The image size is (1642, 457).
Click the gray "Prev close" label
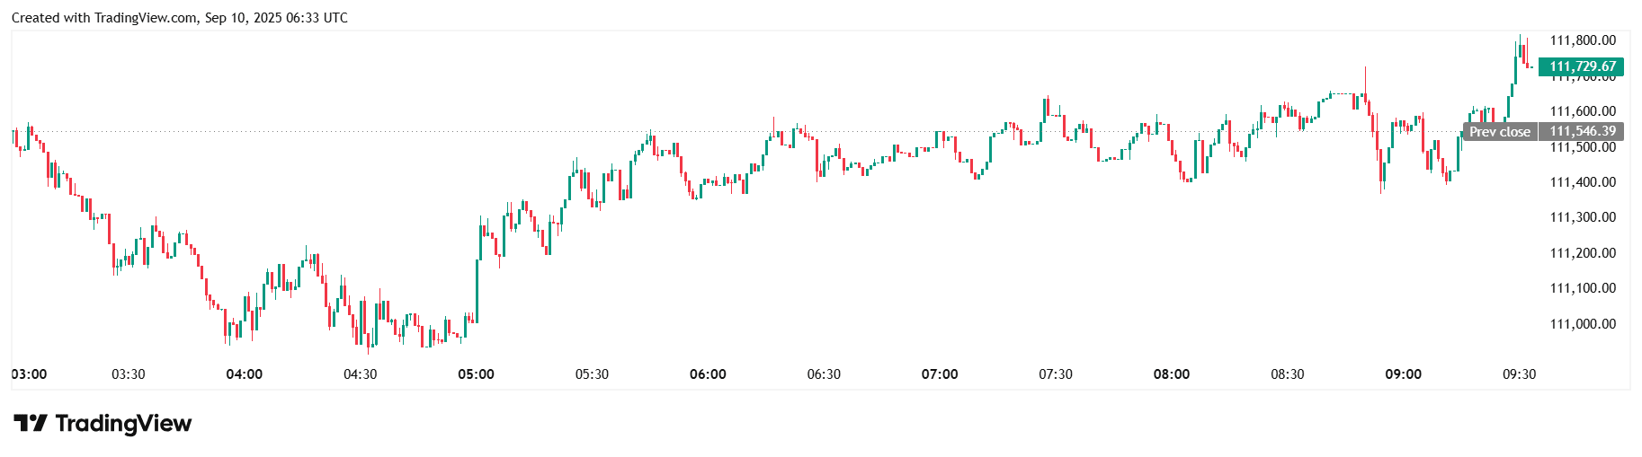[1499, 132]
